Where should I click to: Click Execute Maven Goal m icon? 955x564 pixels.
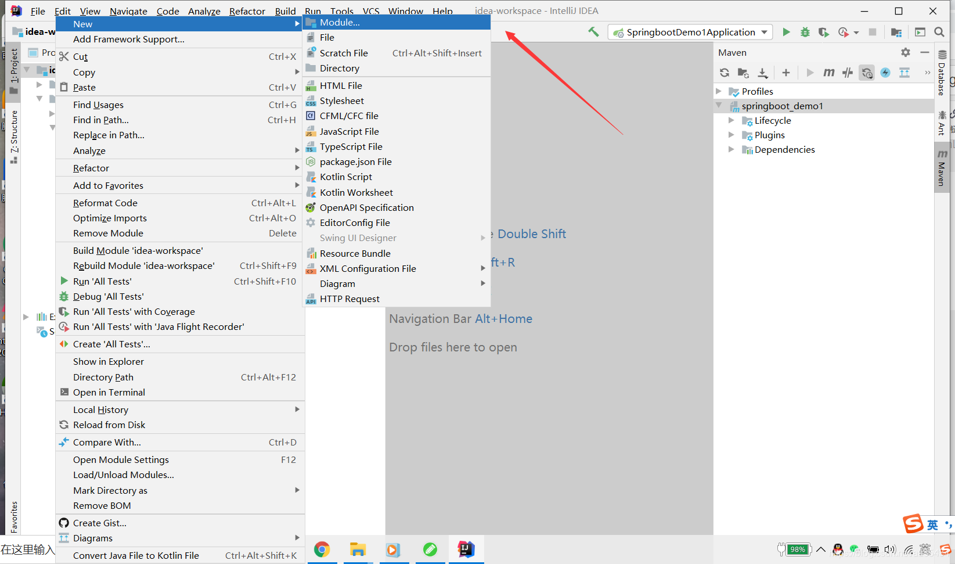pos(829,73)
